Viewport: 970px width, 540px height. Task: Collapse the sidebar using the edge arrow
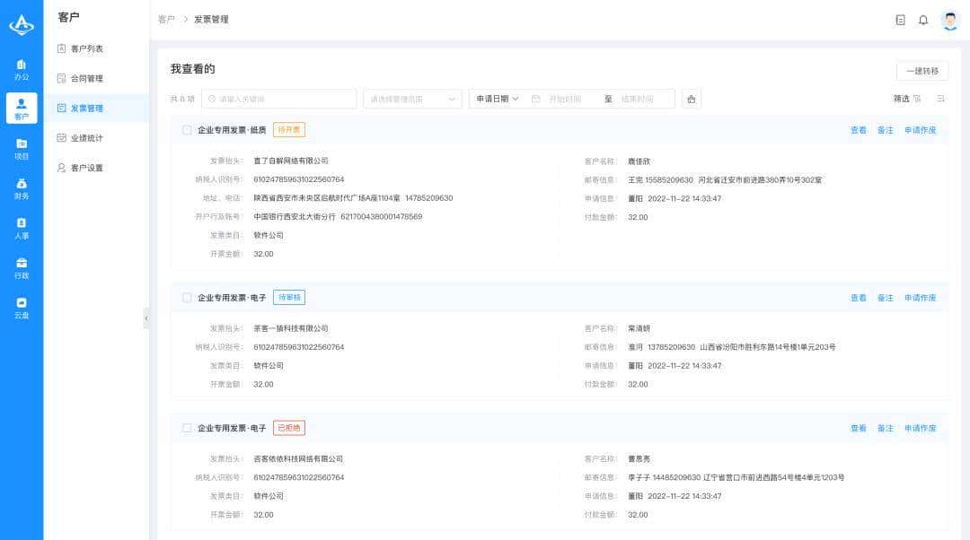147,318
